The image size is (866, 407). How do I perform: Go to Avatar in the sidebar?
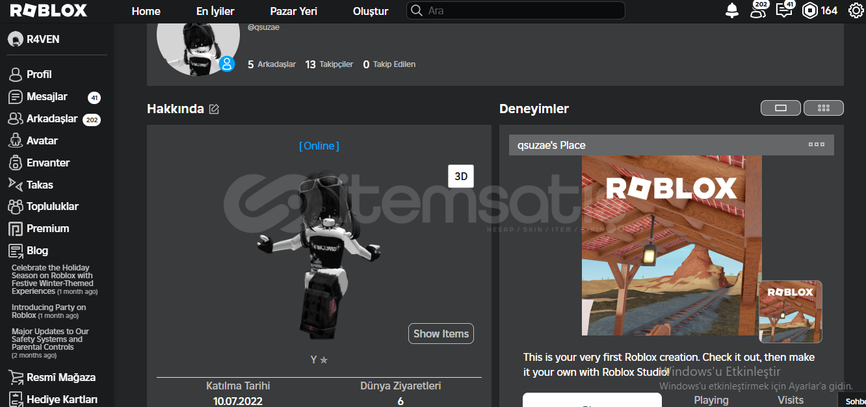(x=42, y=140)
